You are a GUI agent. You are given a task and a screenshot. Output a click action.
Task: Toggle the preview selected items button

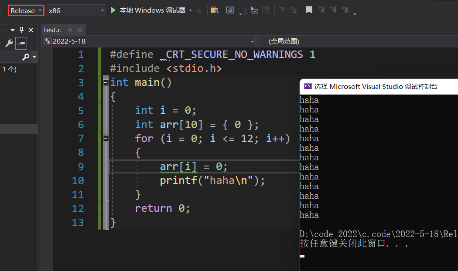(21, 43)
